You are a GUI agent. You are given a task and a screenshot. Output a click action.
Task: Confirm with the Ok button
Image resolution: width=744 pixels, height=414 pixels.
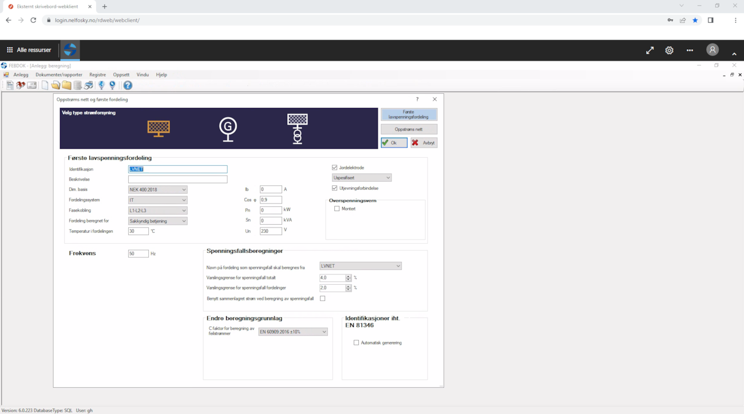coord(394,142)
